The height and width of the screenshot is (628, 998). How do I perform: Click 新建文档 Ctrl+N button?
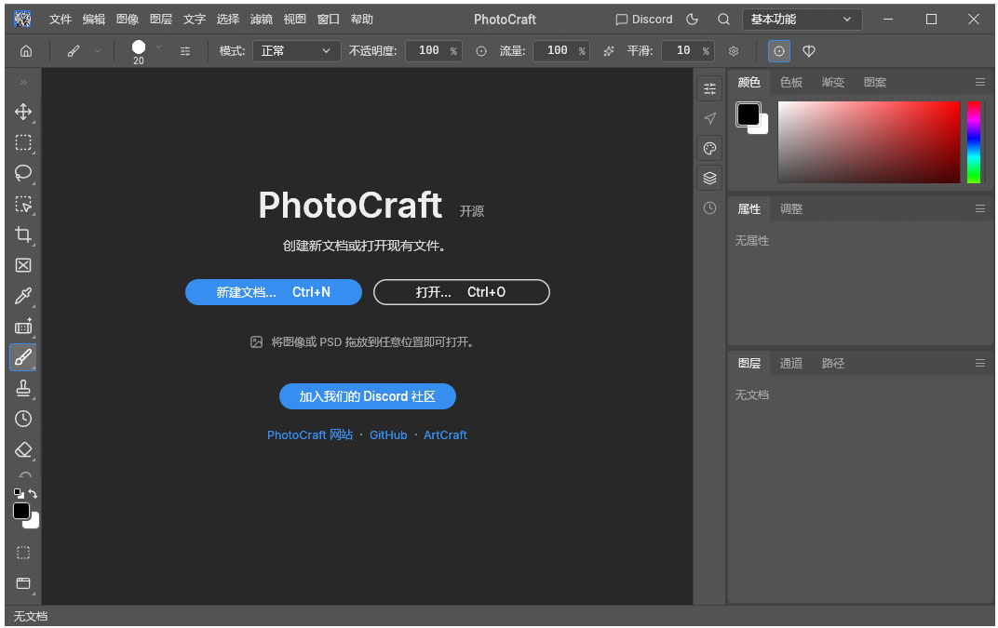pos(274,292)
